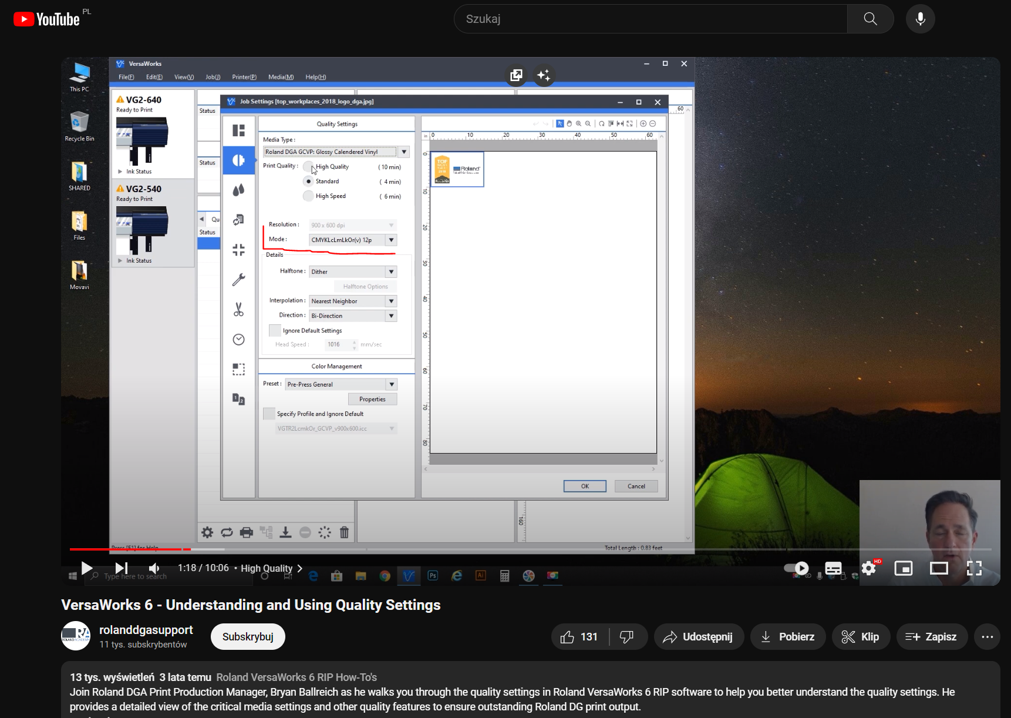
Task: Click the gear icon in VersaWorks queue toolbar
Action: point(207,532)
